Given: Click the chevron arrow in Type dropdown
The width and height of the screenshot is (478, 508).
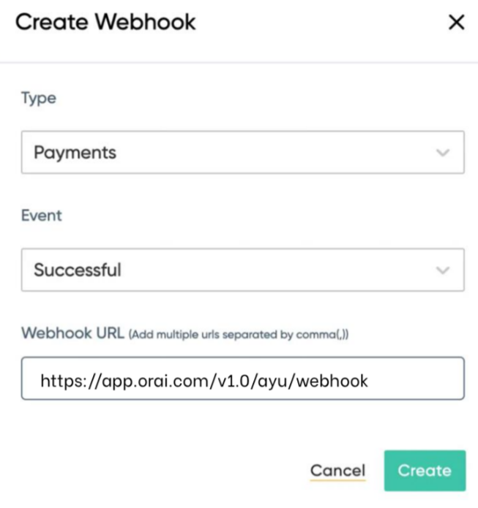Looking at the screenshot, I should [x=442, y=153].
